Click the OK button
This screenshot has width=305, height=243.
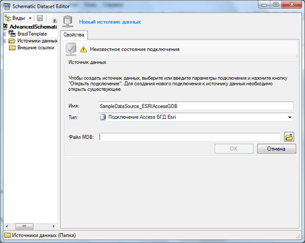click(x=234, y=149)
